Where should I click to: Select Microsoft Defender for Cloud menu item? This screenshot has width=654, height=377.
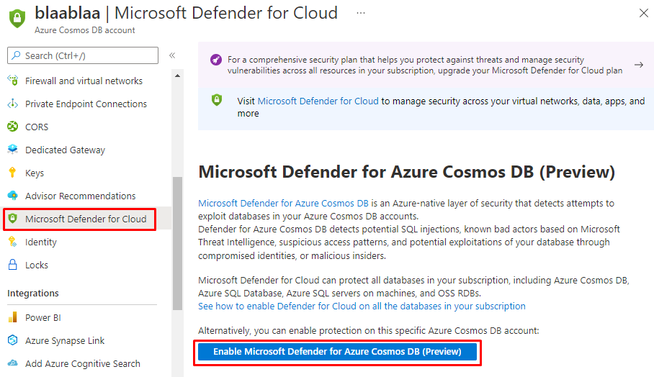pyautogui.click(x=85, y=219)
